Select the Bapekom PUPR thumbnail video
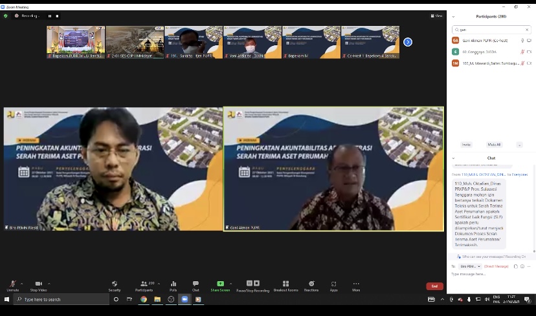Image resolution: width=536 pixels, height=316 pixels. tap(76, 42)
